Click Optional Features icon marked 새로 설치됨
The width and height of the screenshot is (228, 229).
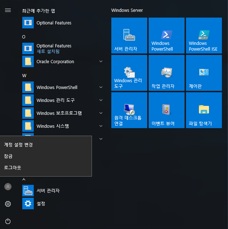[28, 48]
